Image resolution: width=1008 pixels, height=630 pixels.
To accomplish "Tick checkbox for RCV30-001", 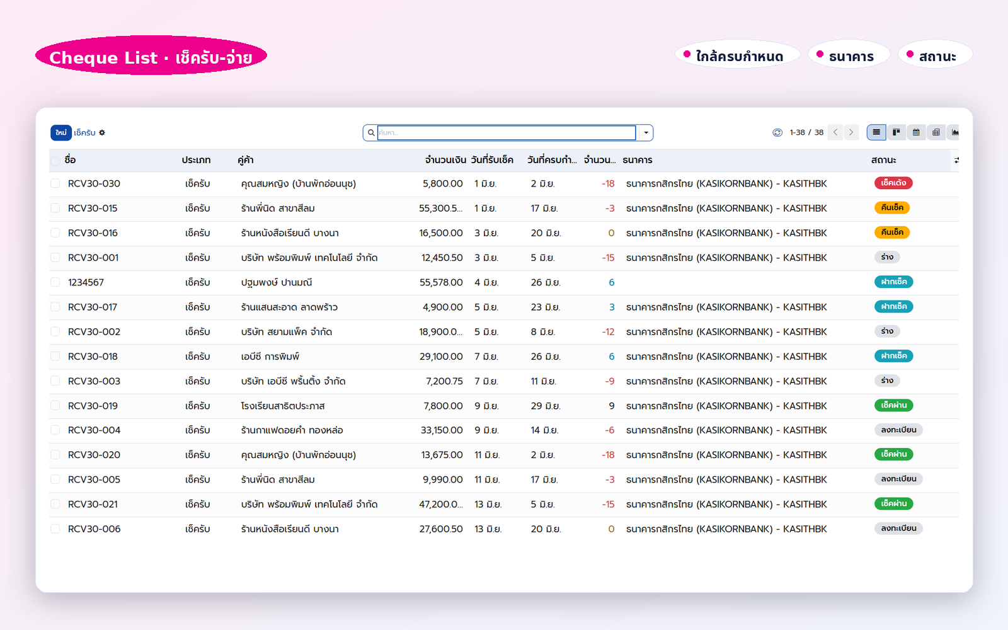I will click(55, 258).
